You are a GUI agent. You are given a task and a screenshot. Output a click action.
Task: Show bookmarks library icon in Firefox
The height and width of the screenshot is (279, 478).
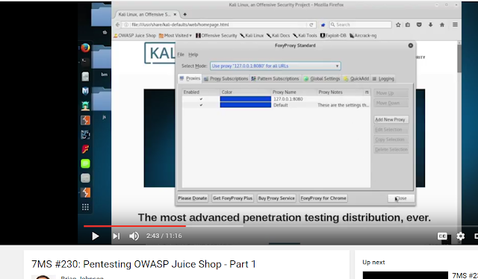tap(408, 25)
